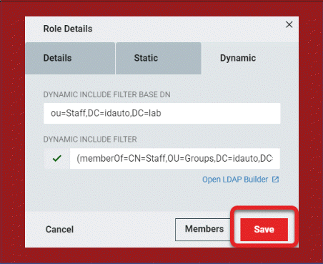Save the role details

(264, 230)
